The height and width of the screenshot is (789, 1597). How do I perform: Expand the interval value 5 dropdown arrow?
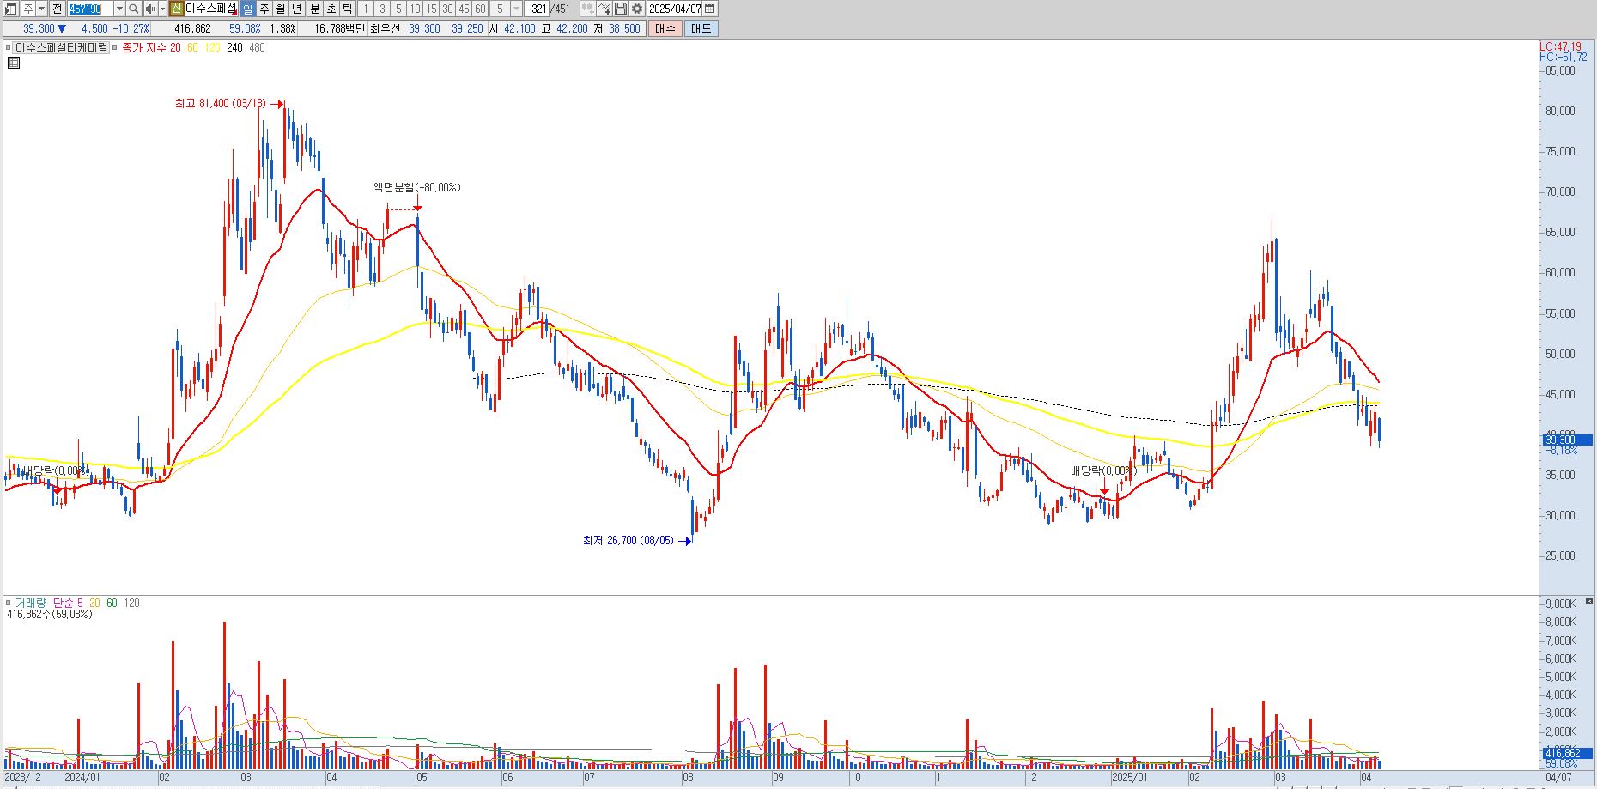516,9
